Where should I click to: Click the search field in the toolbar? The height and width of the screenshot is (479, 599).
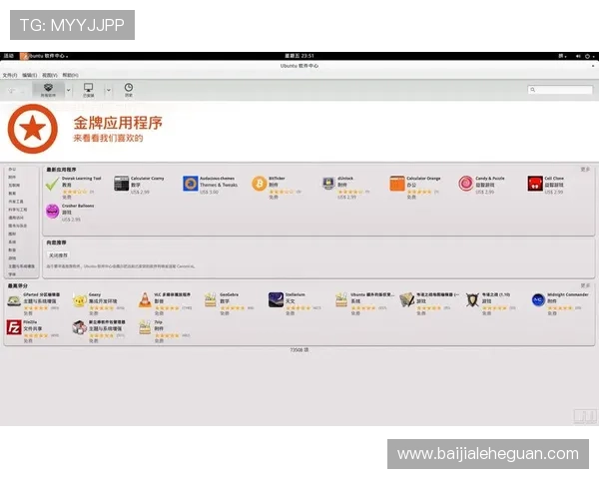tap(560, 90)
